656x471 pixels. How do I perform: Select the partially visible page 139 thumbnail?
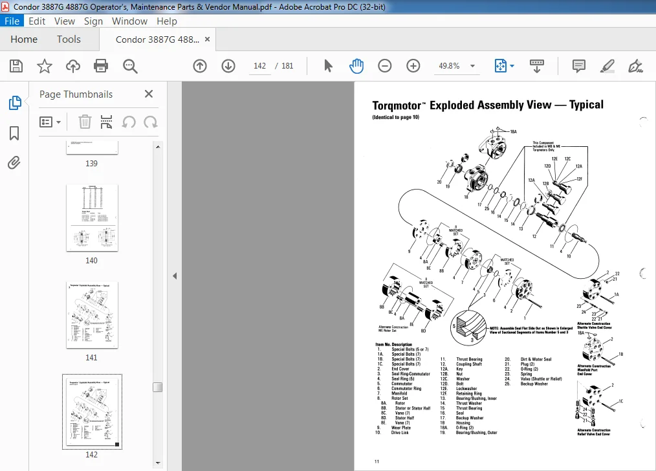coord(92,148)
